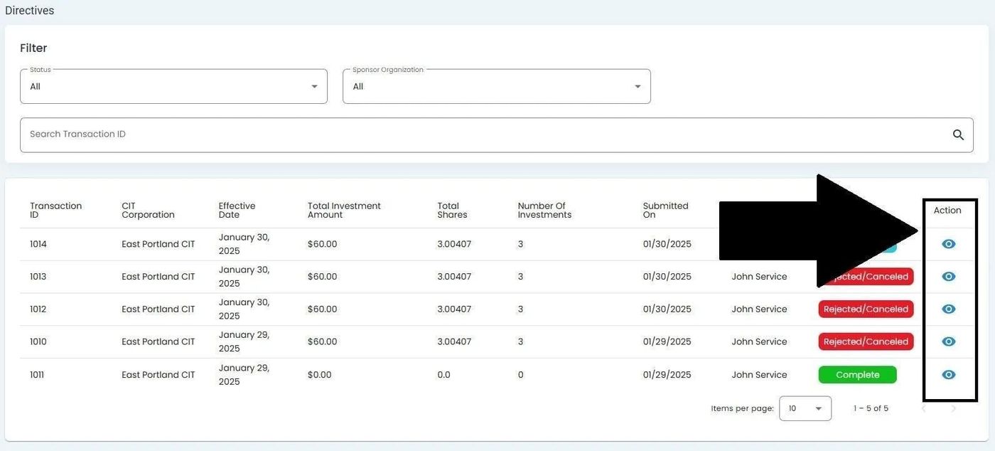Select the Number Of Investments column header
Viewport: 995px width, 451px height.
click(x=544, y=211)
